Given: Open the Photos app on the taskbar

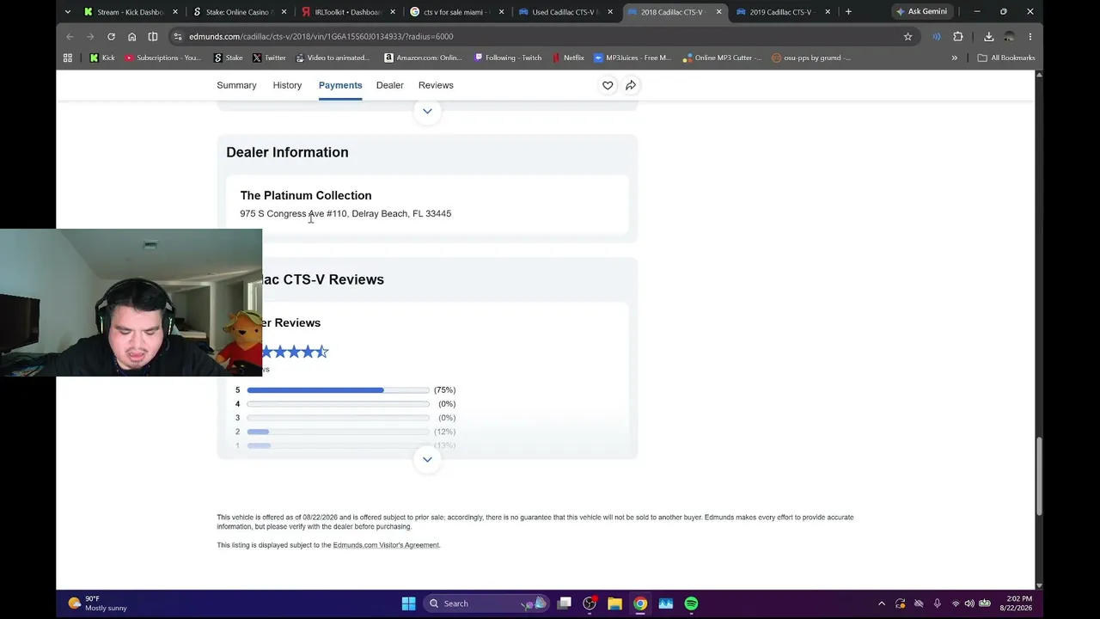Looking at the screenshot, I should click(x=666, y=604).
